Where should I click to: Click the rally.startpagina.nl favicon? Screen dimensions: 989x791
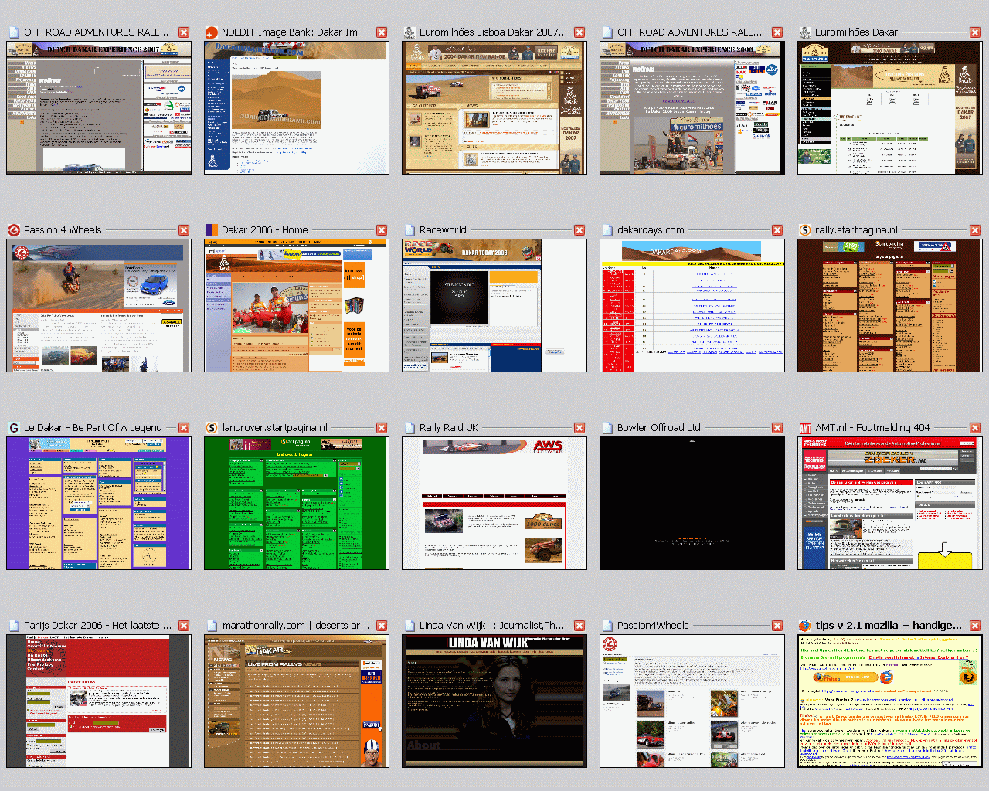coord(805,230)
